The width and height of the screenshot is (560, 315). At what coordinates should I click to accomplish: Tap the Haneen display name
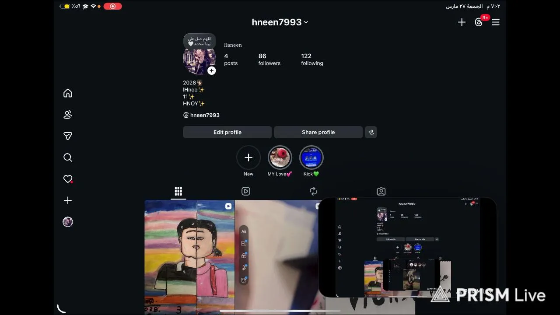(x=233, y=45)
